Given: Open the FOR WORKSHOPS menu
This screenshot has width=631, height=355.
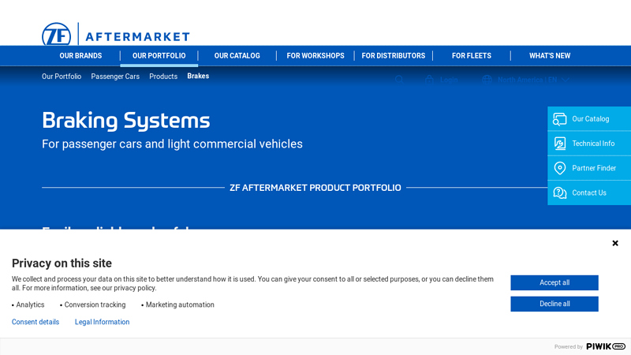Looking at the screenshot, I should tap(315, 55).
